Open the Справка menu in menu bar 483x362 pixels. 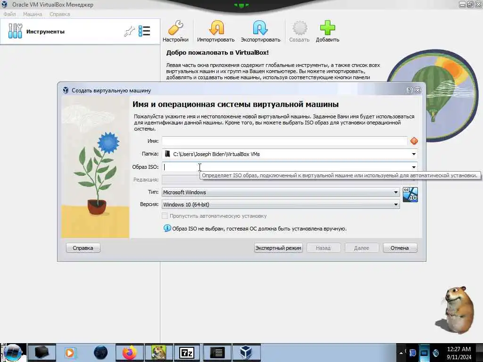60,14
